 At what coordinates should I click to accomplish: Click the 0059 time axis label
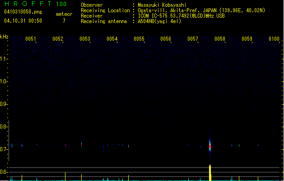[x=247, y=39]
